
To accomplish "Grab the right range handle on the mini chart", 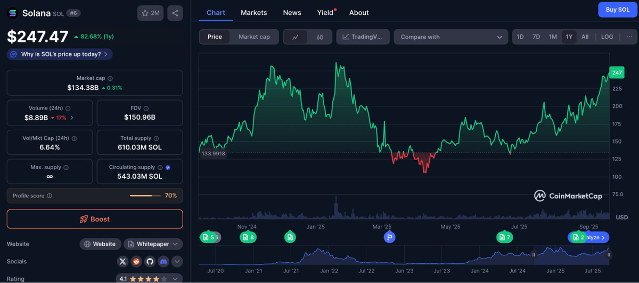I will 609,255.
